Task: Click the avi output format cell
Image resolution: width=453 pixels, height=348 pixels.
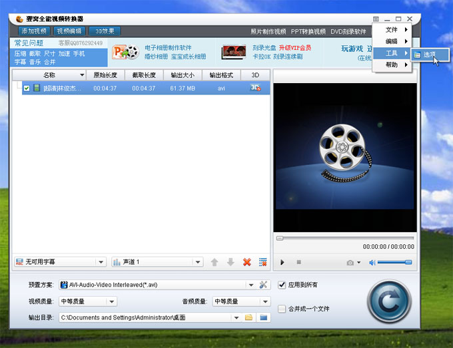Action: pyautogui.click(x=221, y=88)
